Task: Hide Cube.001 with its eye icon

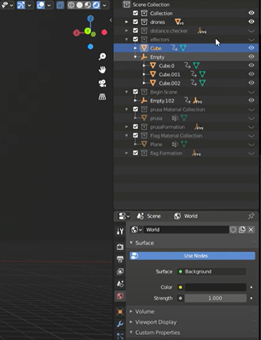Action: pyautogui.click(x=251, y=74)
